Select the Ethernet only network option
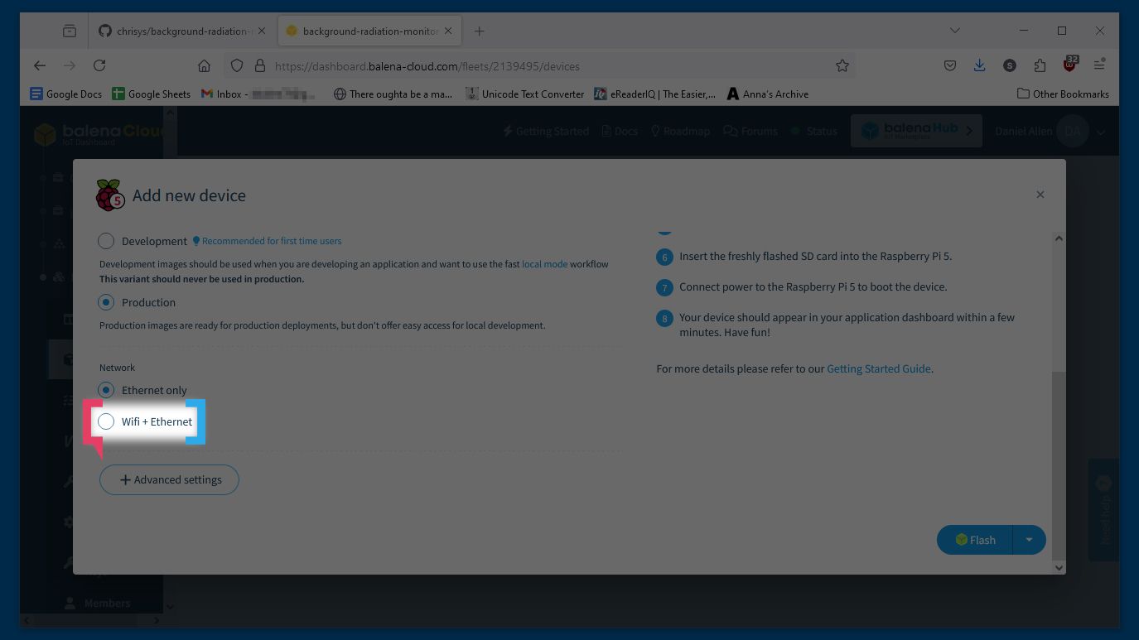Viewport: 1139px width, 640px height. pyautogui.click(x=106, y=390)
